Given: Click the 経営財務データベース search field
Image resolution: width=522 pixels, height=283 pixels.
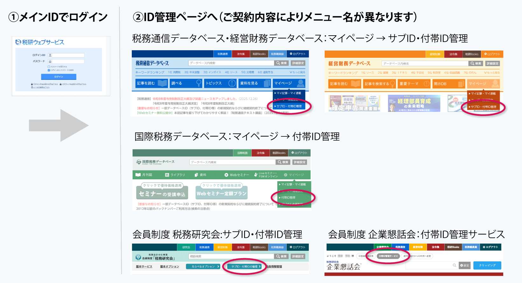Looking at the screenshot, I should point(426,64).
